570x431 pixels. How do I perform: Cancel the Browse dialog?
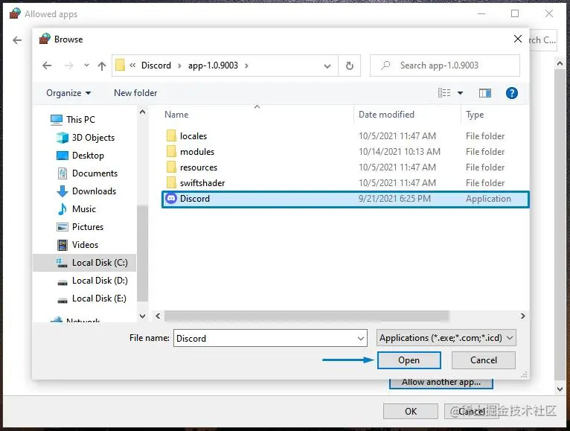click(484, 360)
